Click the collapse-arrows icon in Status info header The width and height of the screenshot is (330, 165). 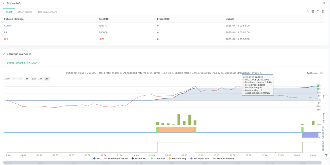coord(324,3)
